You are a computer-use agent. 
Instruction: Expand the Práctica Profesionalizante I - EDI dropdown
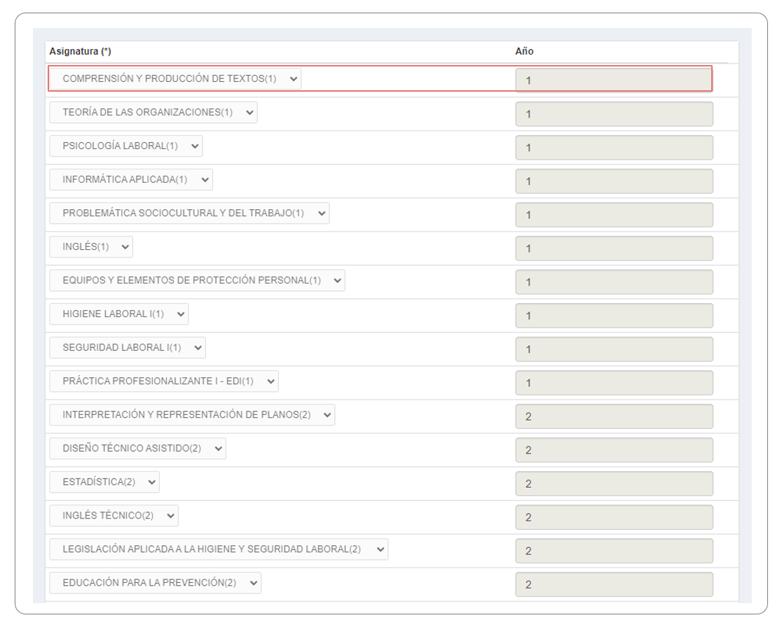tap(164, 381)
